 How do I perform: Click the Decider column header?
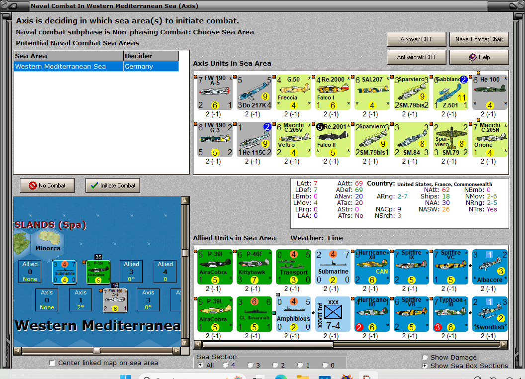[x=151, y=56]
